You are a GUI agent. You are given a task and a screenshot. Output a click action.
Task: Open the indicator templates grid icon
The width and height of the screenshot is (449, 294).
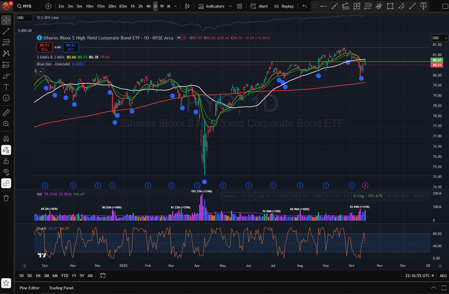240,6
